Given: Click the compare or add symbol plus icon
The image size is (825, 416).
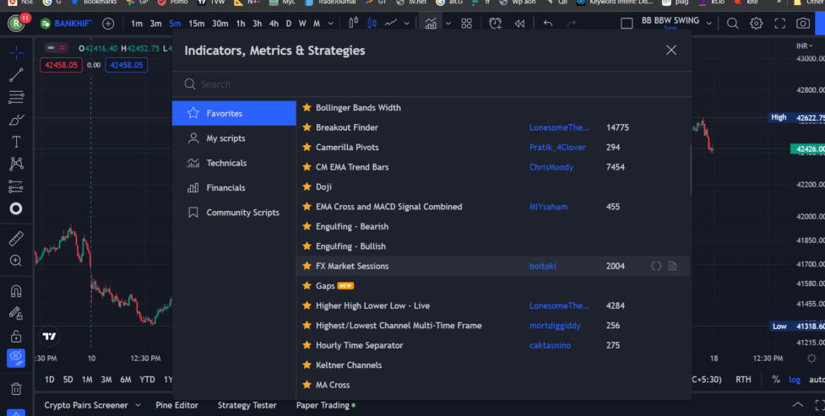Looking at the screenshot, I should [x=108, y=24].
